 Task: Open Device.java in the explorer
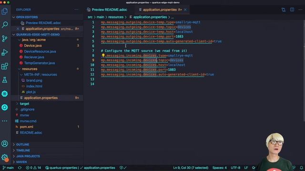[x=33, y=46]
